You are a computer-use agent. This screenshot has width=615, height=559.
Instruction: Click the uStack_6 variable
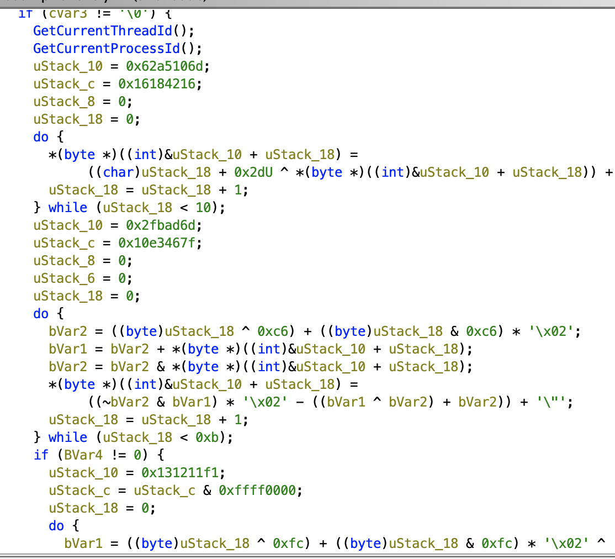pos(64,278)
